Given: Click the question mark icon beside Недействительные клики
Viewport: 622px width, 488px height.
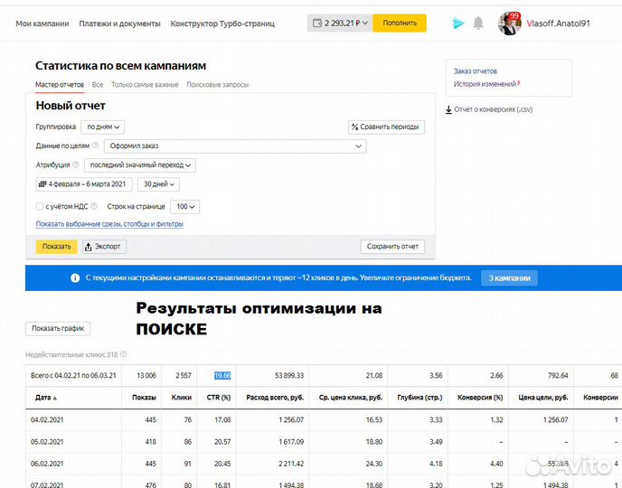Looking at the screenshot, I should click(123, 354).
